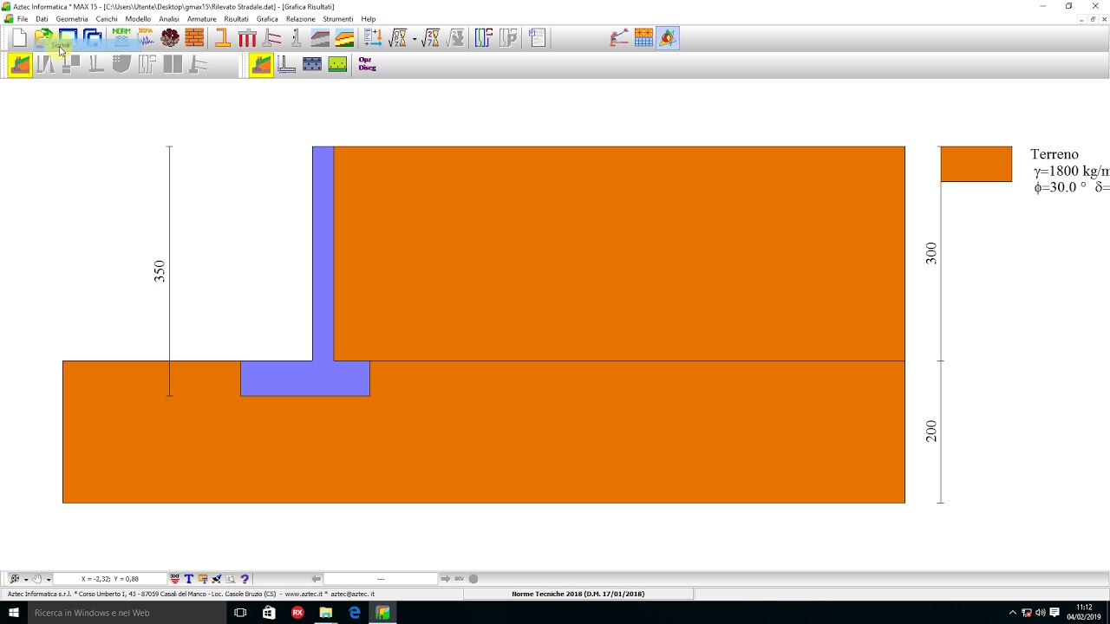Open Microsoft Edge from the taskbar

354,613
